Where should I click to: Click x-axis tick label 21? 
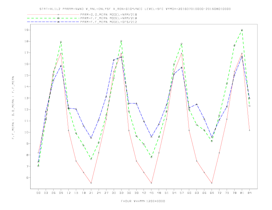(x=91, y=193)
